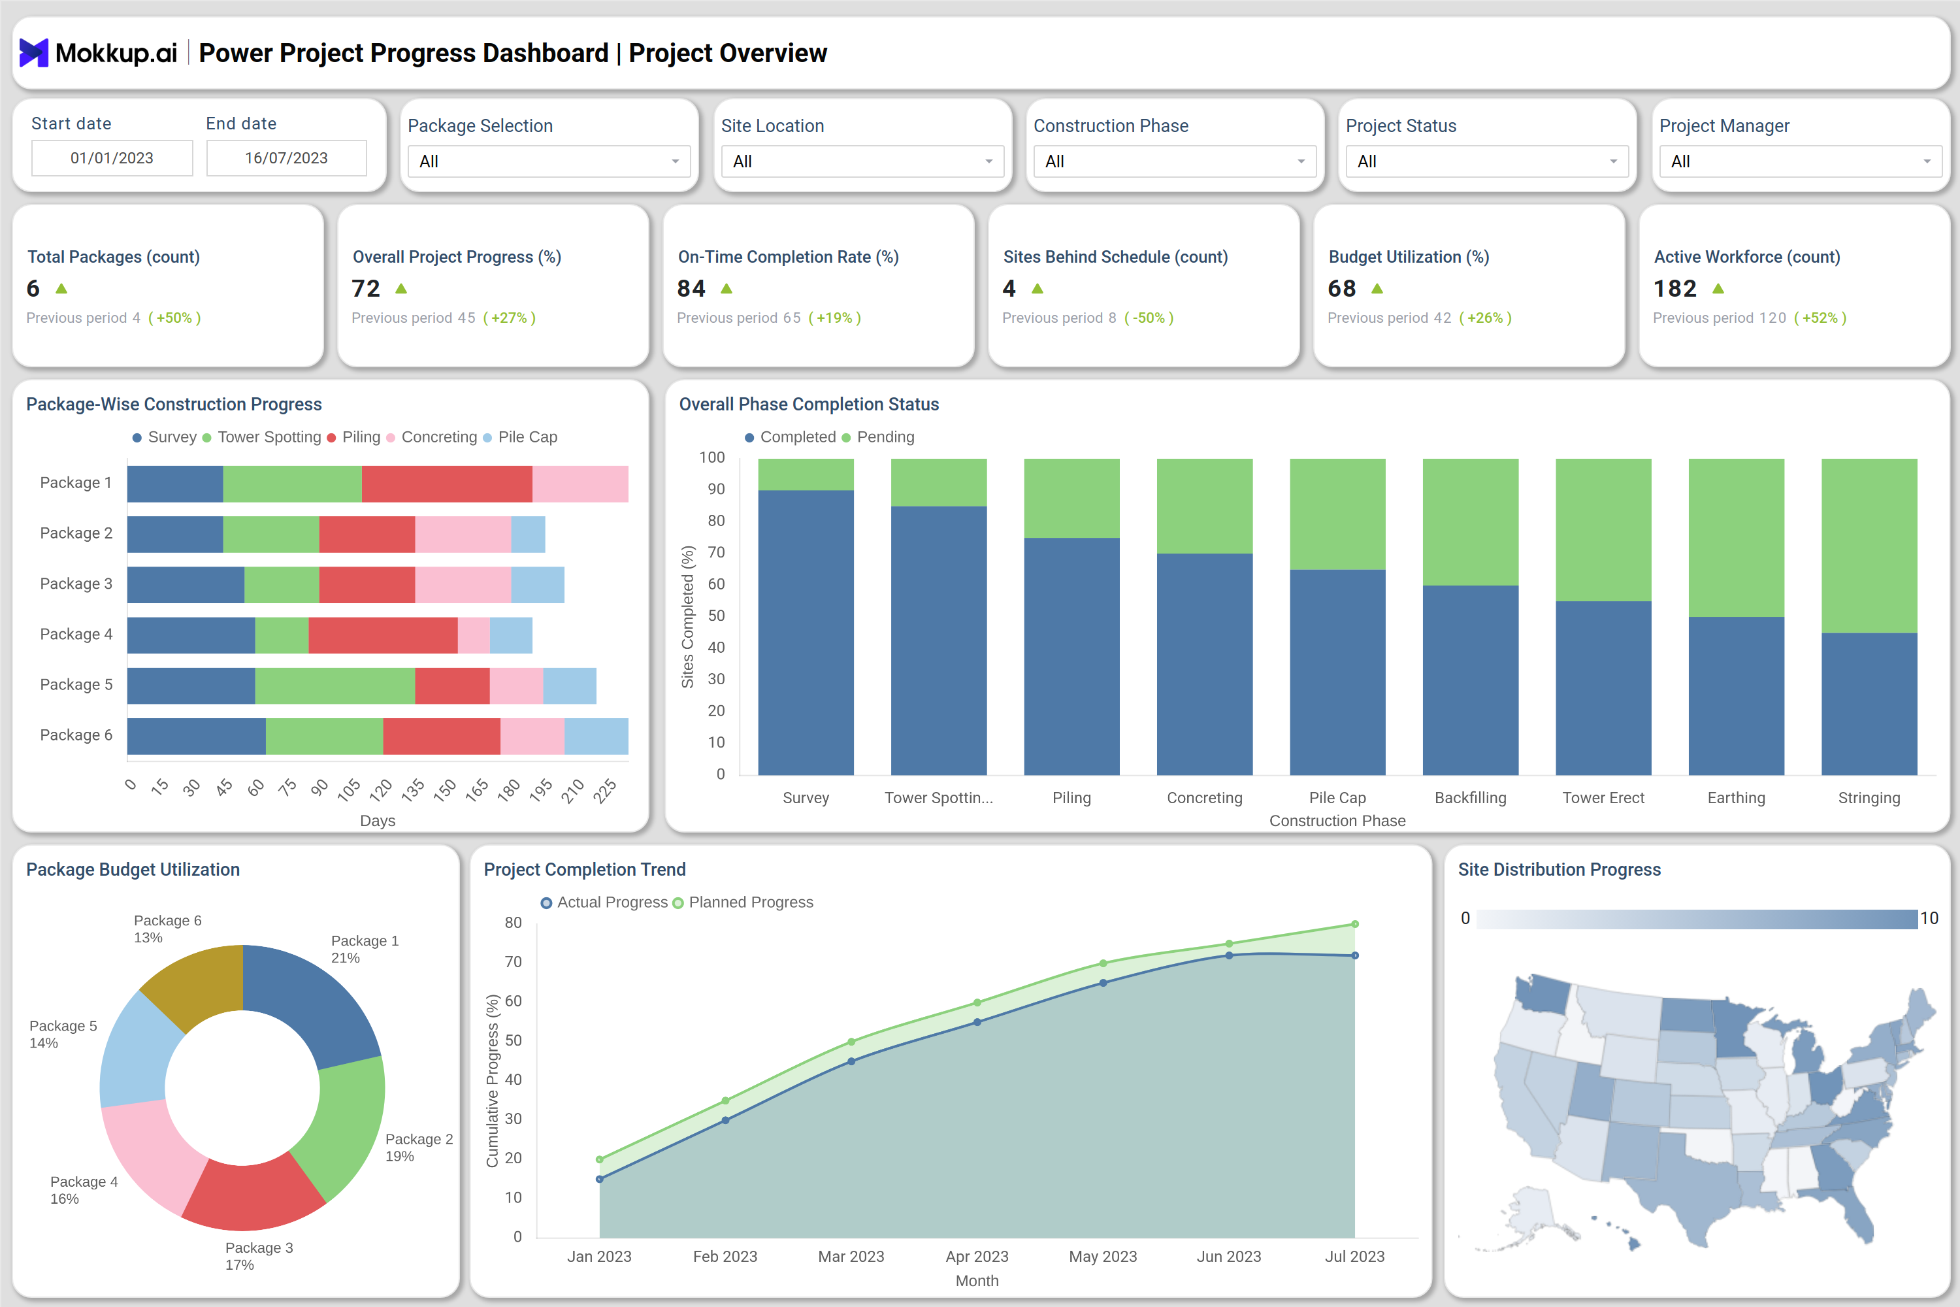Click the 'Tower Erect' axis label
The height and width of the screenshot is (1307, 1960).
coord(1603,798)
